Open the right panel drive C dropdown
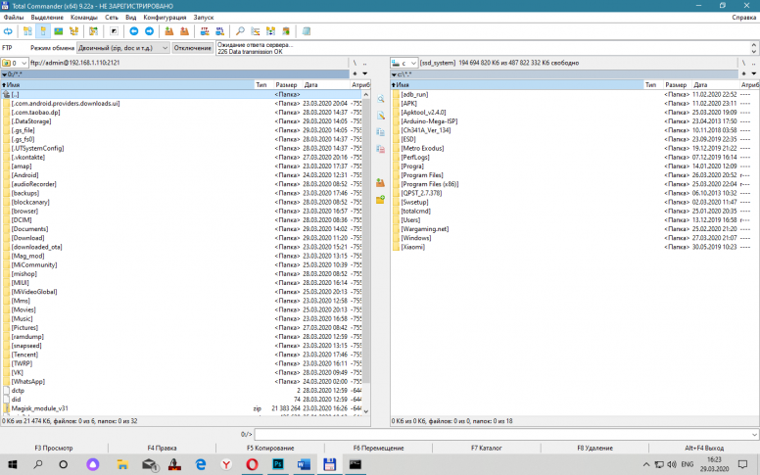This screenshot has width=760, height=475. tap(404, 63)
